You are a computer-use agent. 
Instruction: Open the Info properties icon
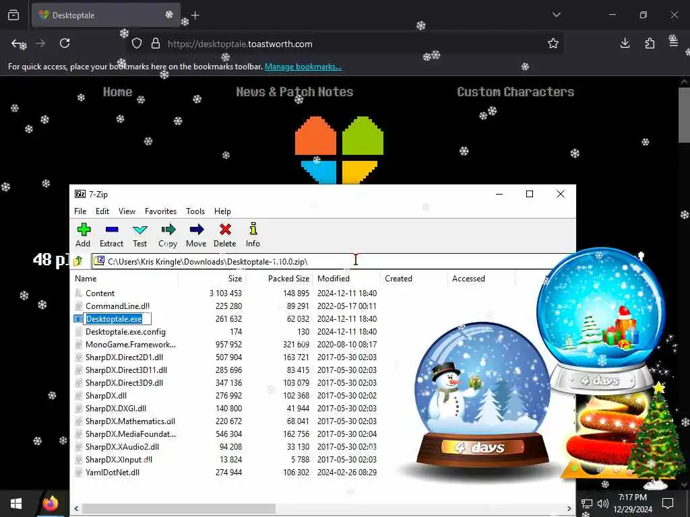pyautogui.click(x=253, y=229)
